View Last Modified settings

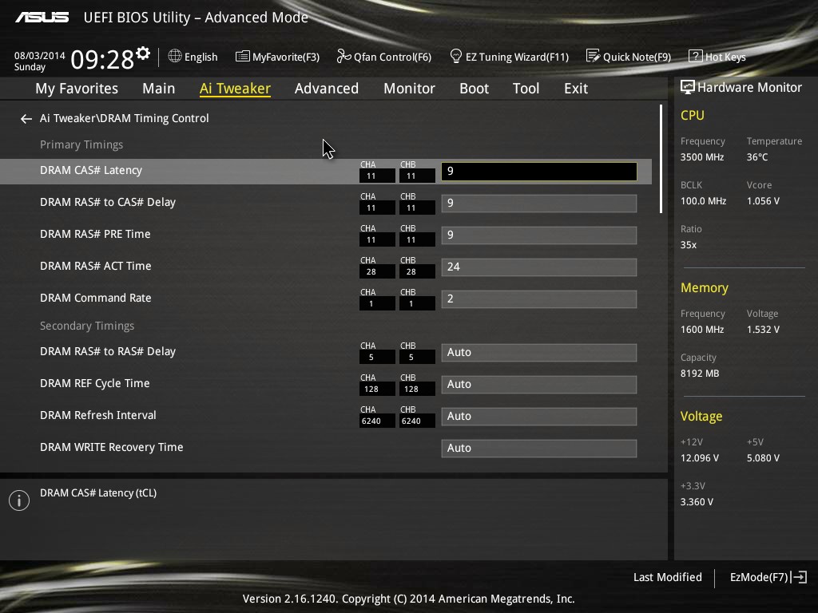(668, 577)
